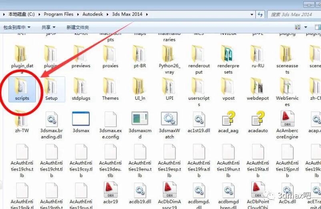Image resolution: width=321 pixels, height=209 pixels.
Task: Open the stdplugs folder
Action: [x=81, y=89]
